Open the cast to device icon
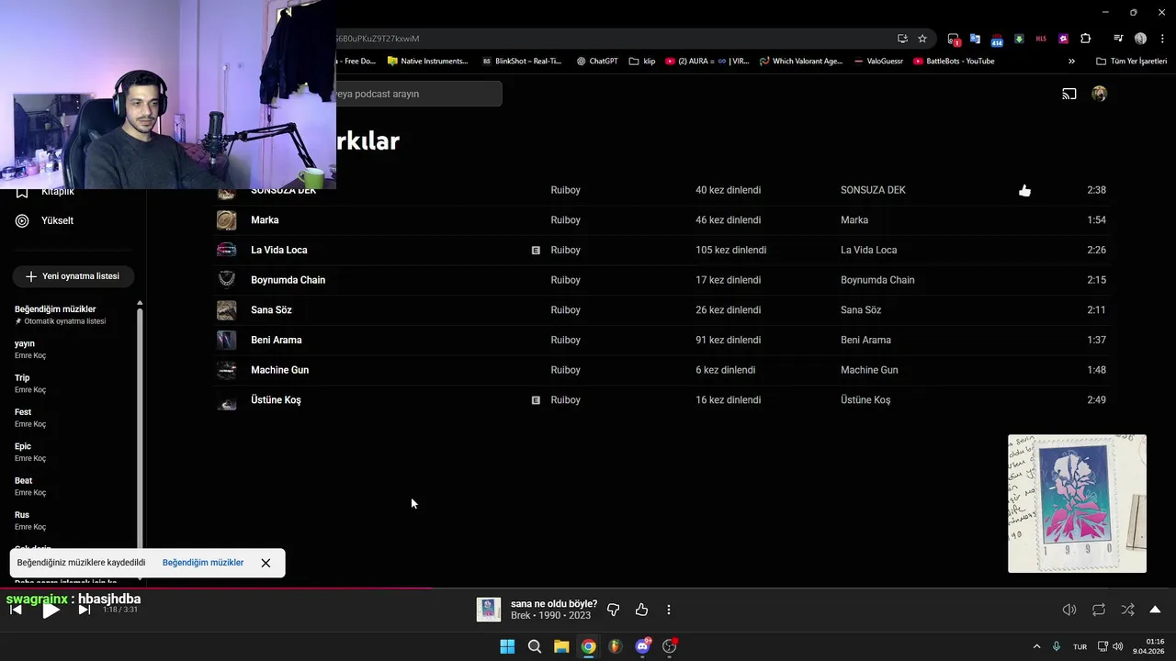 [1069, 94]
